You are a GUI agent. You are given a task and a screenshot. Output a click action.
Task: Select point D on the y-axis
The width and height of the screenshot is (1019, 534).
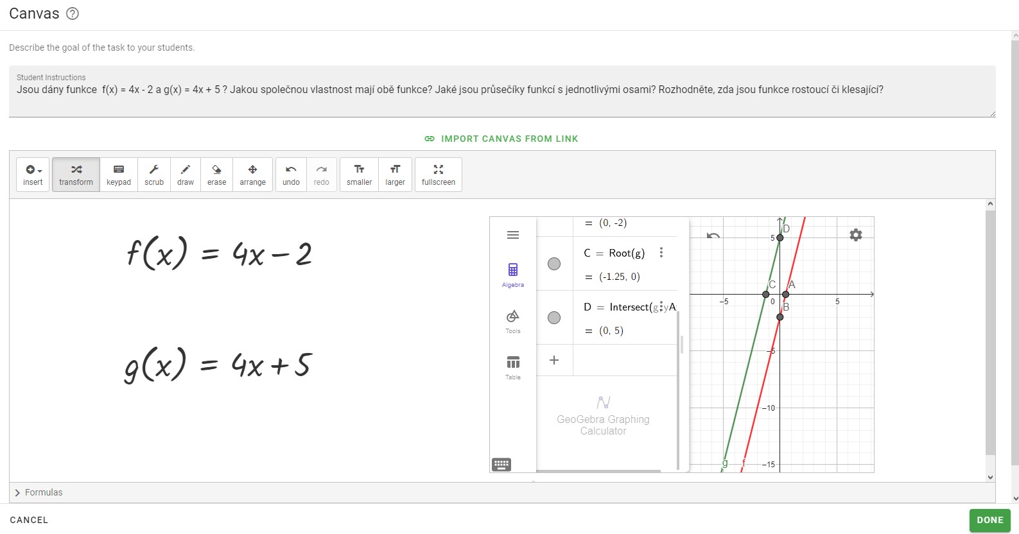780,237
